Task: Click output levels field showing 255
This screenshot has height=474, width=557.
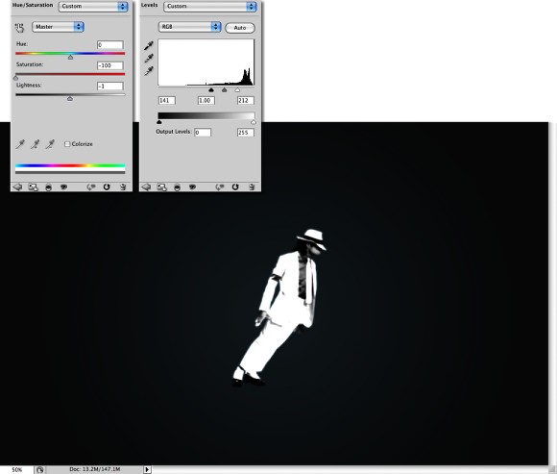Action: coord(246,133)
